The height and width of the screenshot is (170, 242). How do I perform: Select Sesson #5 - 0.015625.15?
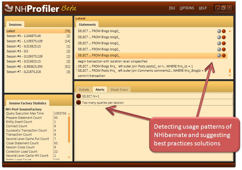pos(38,62)
